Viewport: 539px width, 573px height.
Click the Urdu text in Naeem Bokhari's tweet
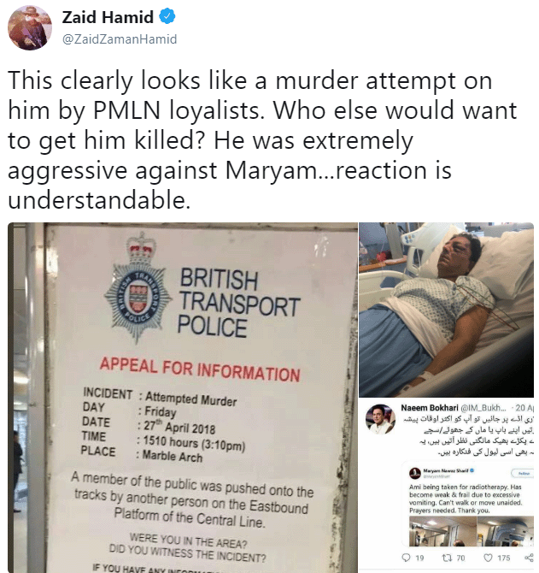pyautogui.click(x=468, y=434)
